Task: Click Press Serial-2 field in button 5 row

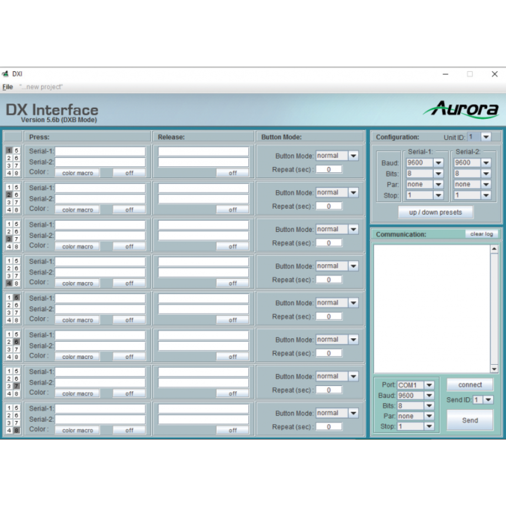Action: [101, 309]
